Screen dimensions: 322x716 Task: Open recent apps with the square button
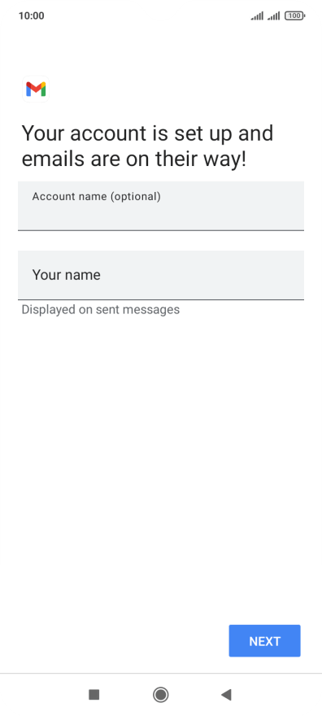(94, 695)
